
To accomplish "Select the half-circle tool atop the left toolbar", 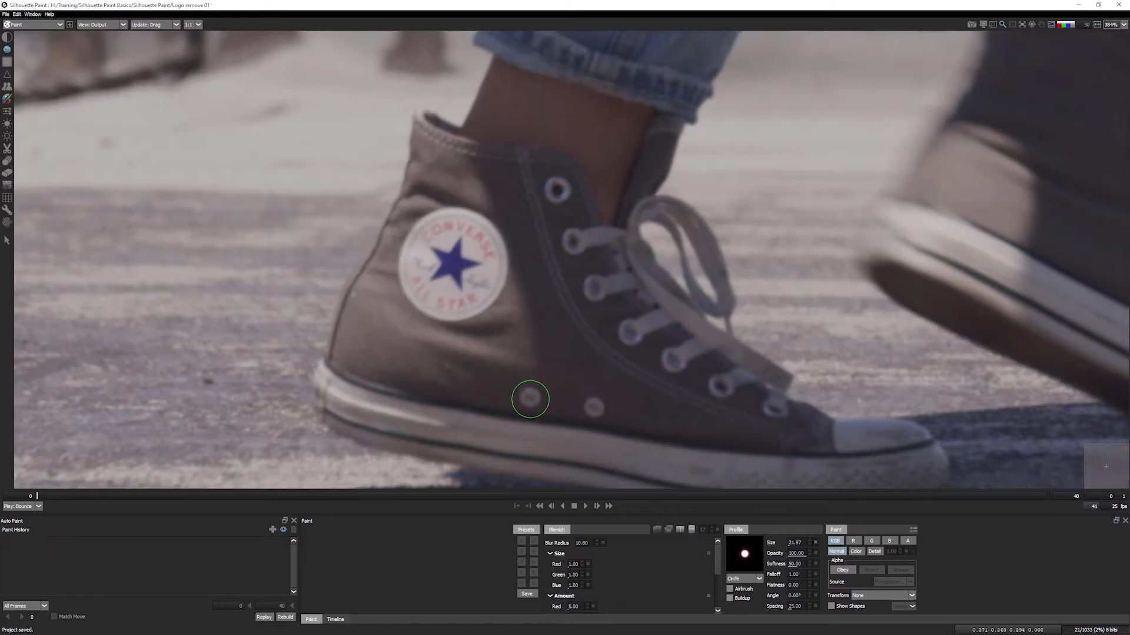I will pyautogui.click(x=7, y=37).
